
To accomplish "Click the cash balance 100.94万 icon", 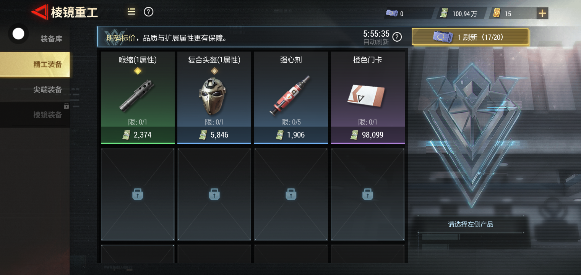I will click(x=444, y=13).
